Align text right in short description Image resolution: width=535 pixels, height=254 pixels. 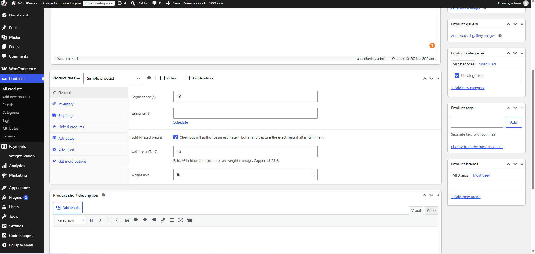click(154, 220)
